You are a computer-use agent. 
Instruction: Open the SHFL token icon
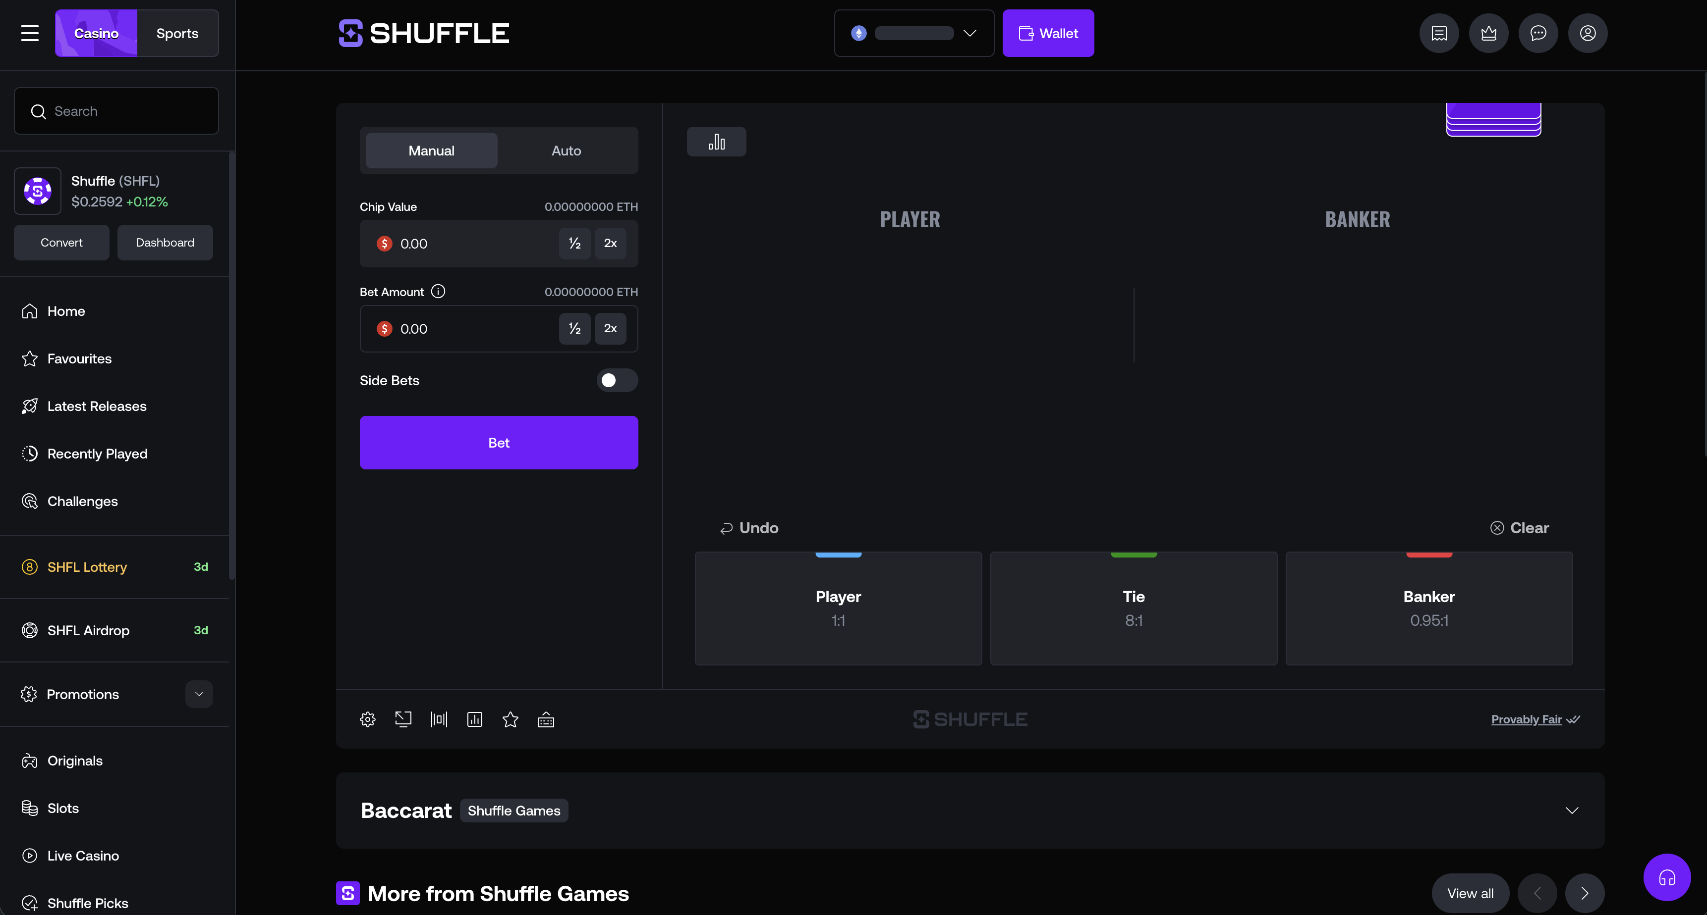tap(38, 191)
